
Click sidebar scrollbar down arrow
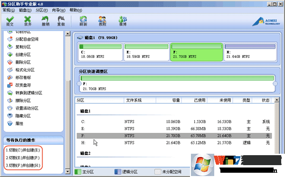click(x=67, y=171)
